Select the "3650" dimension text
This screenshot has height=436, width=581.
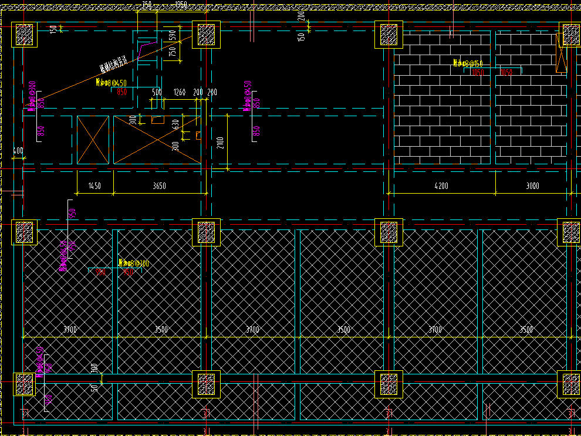coord(159,185)
